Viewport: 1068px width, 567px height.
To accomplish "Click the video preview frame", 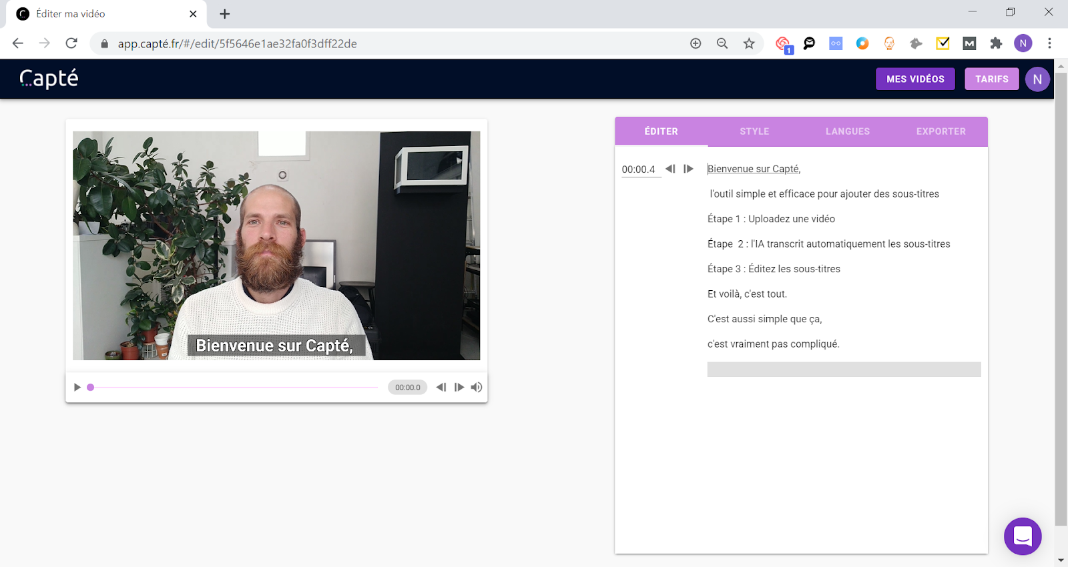I will [276, 245].
